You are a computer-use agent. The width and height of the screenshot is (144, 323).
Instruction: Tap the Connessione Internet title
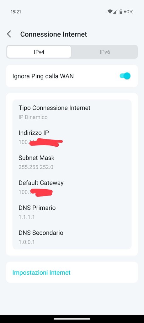click(x=54, y=34)
